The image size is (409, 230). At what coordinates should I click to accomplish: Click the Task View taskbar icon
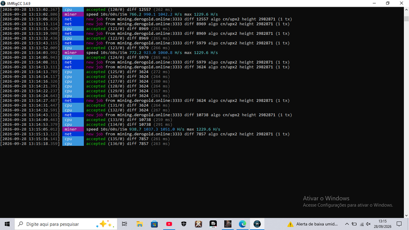pos(124,224)
